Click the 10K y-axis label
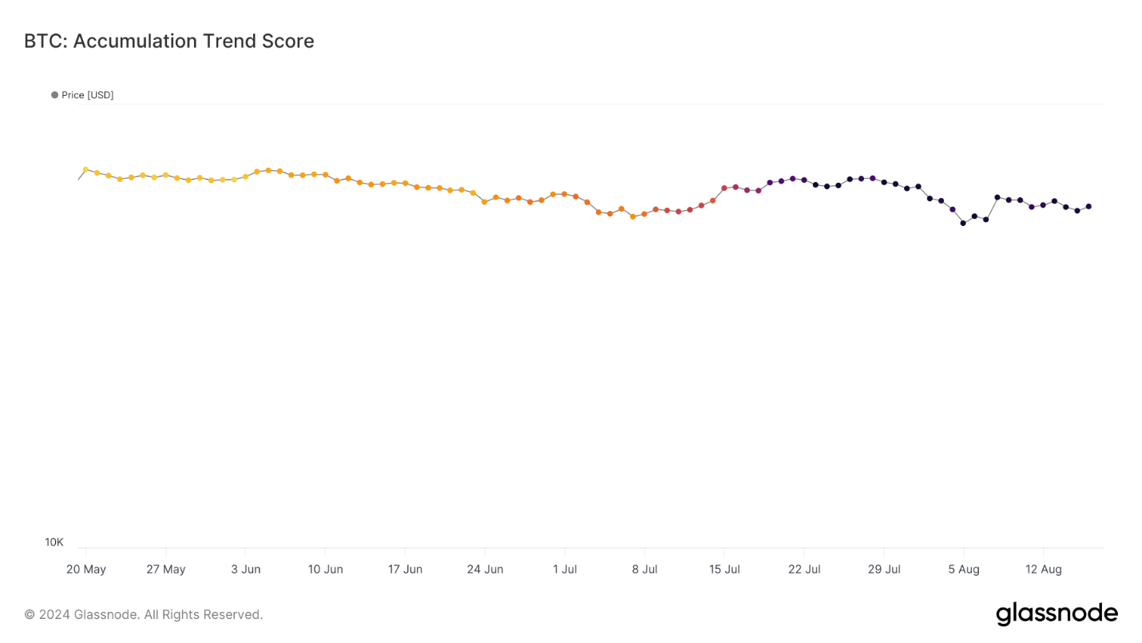 pos(54,542)
